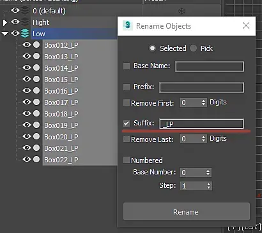Click the Base Name text field
Image resolution: width=262 pixels, height=233 pixels.
[210, 66]
